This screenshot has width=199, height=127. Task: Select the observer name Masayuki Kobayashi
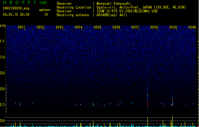pyautogui.click(x=114, y=3)
